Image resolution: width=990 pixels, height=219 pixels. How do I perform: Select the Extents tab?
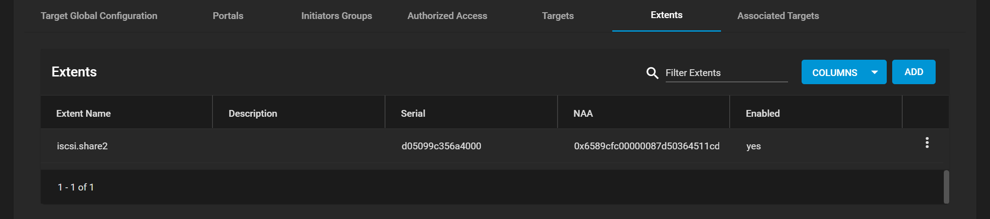[666, 15]
